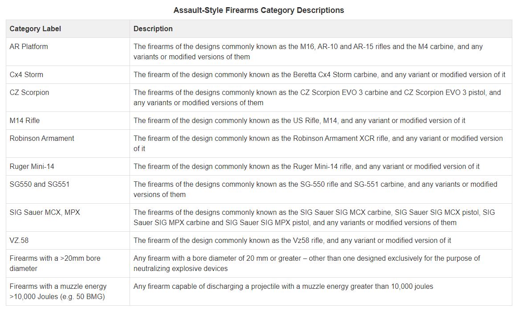Click the Robinson Armament XCR rifle description
The height and width of the screenshot is (312, 519).
coord(318,143)
